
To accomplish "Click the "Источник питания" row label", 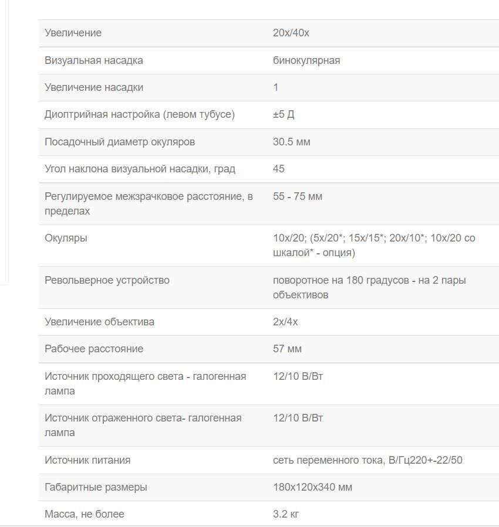I will tap(87, 460).
